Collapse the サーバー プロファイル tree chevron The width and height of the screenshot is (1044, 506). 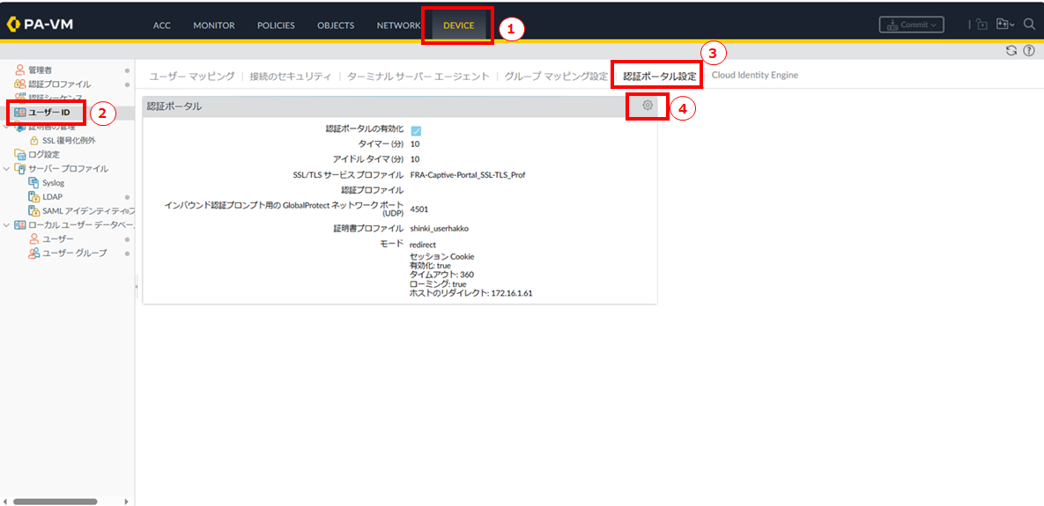pyautogui.click(x=7, y=169)
